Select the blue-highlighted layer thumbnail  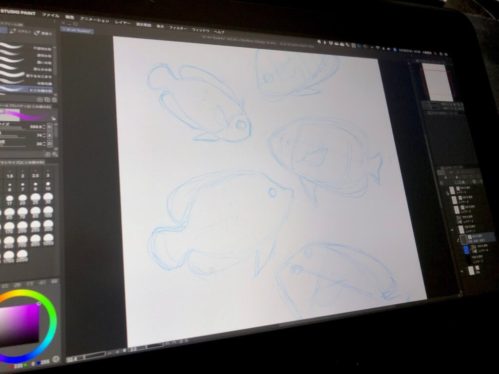(465, 249)
